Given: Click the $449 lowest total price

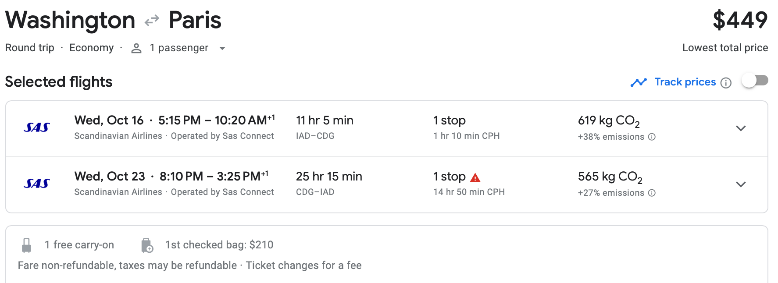Looking at the screenshot, I should pos(740,20).
